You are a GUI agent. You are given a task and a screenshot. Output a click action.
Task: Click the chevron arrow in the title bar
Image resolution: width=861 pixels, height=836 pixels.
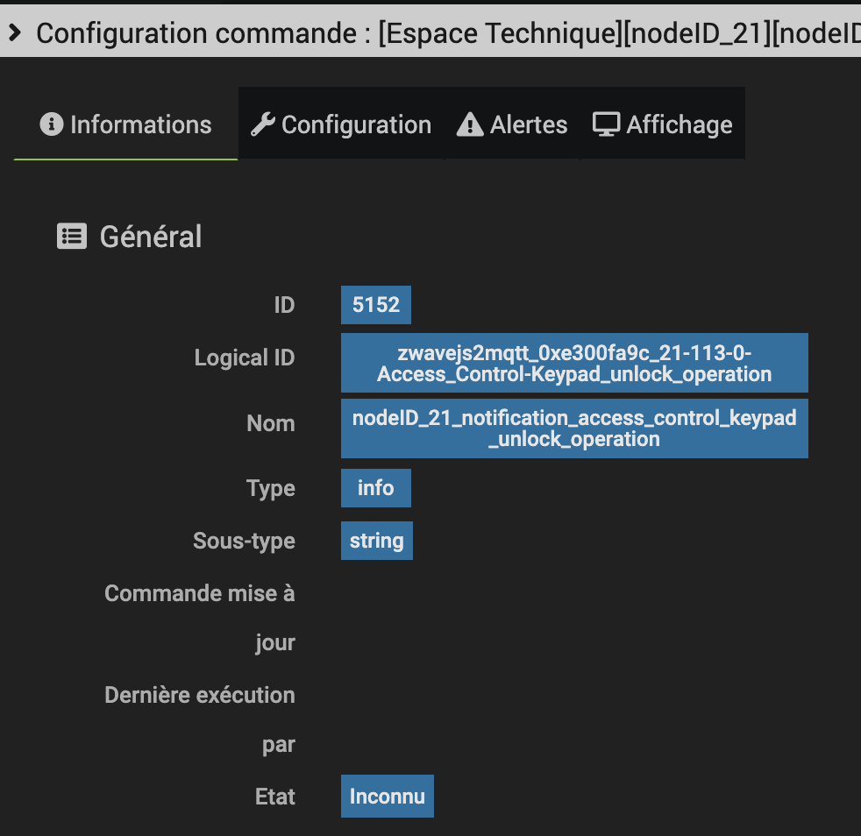(x=14, y=33)
